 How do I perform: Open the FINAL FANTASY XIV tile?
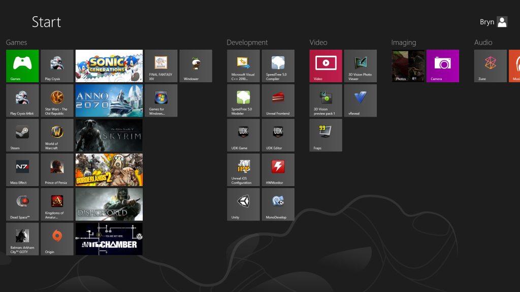(161, 66)
